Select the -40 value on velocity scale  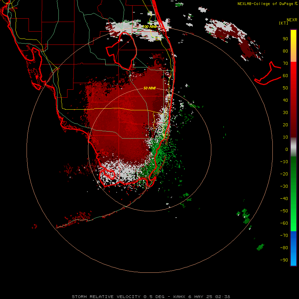[284, 199]
